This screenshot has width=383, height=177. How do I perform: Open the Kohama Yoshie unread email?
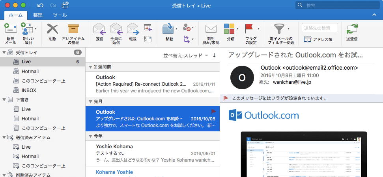coord(153,171)
